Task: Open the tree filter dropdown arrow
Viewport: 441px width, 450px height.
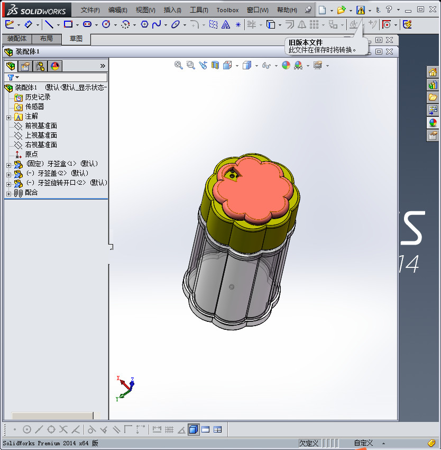Action: pos(17,77)
